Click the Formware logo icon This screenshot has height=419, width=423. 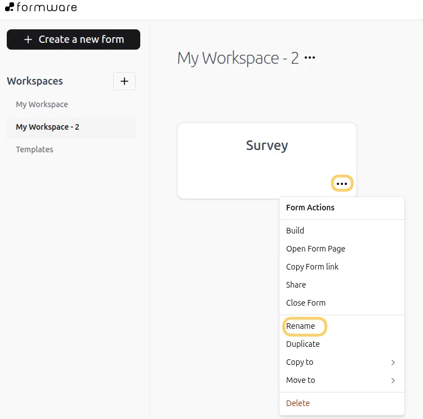(x=10, y=7)
